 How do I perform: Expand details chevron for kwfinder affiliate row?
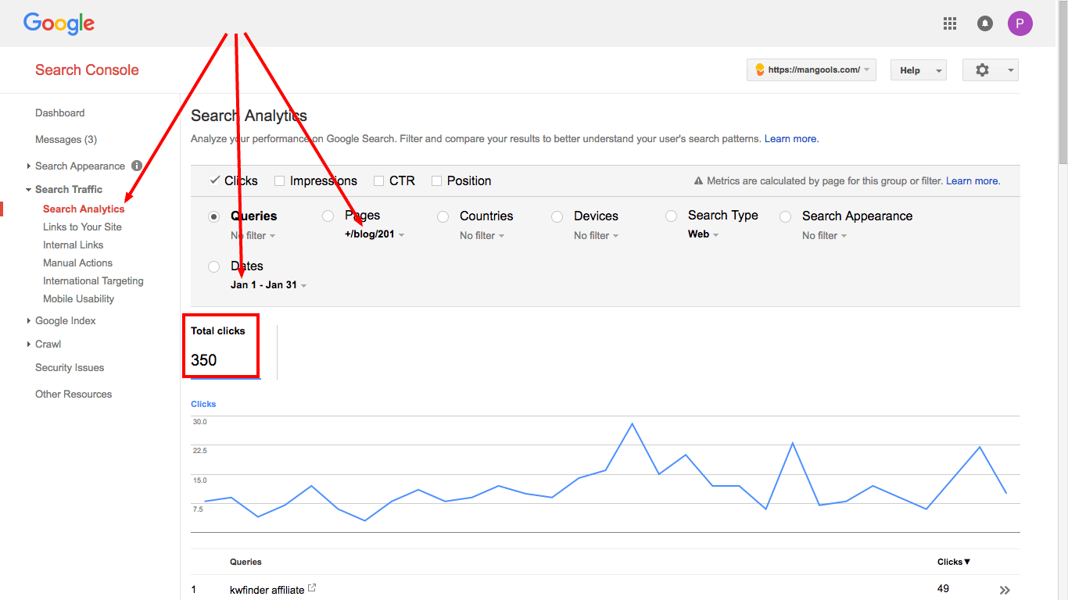[1004, 589]
